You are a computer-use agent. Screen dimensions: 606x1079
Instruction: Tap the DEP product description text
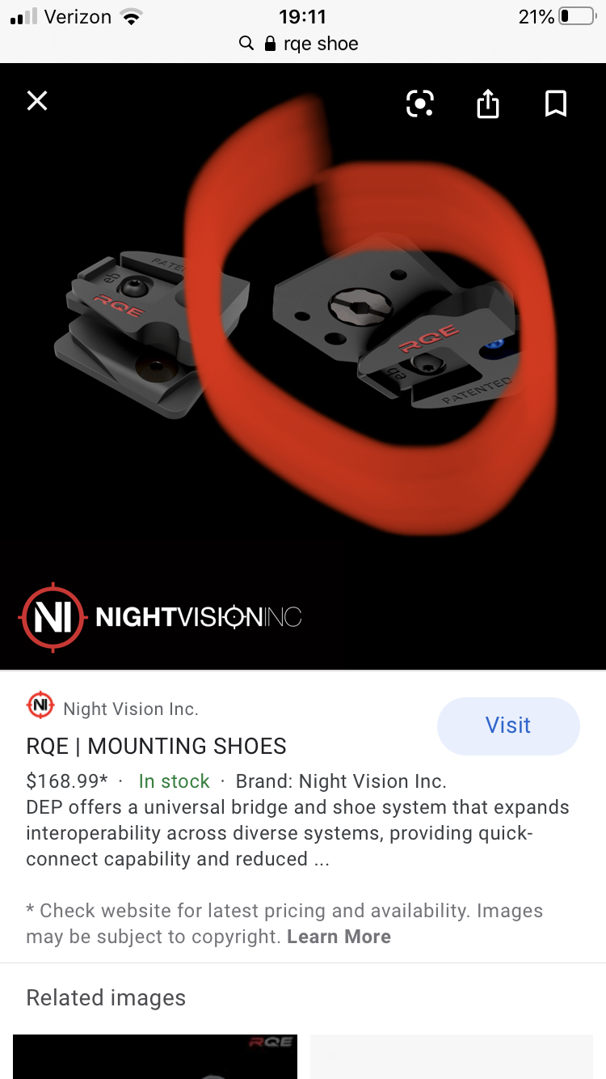(x=297, y=833)
